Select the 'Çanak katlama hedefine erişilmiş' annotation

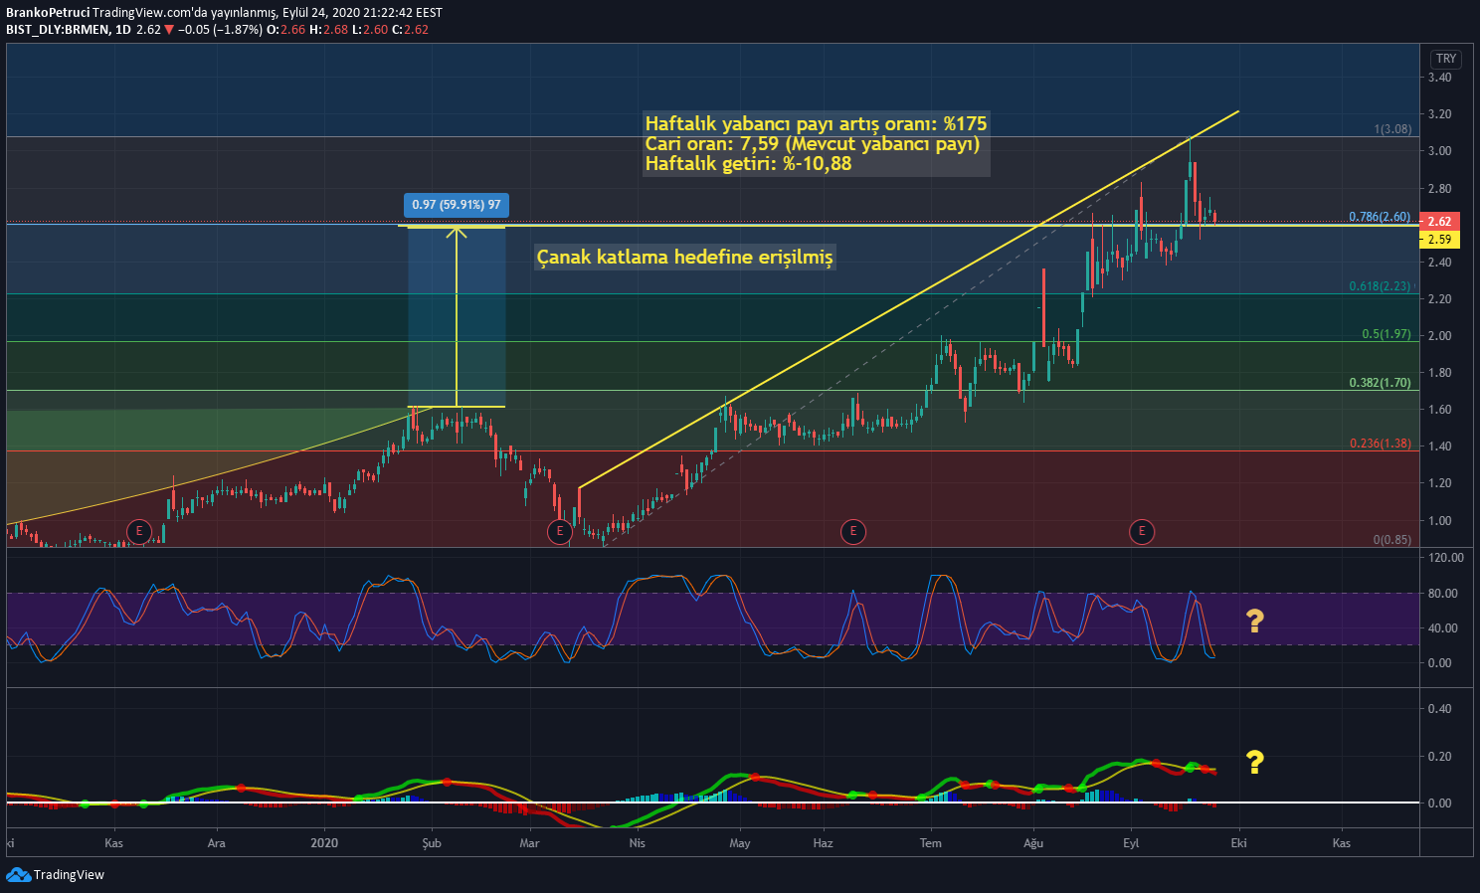(x=684, y=258)
